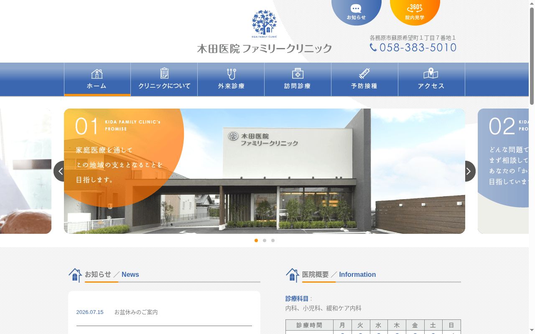Click the 日 column header in schedule

(x=451, y=325)
